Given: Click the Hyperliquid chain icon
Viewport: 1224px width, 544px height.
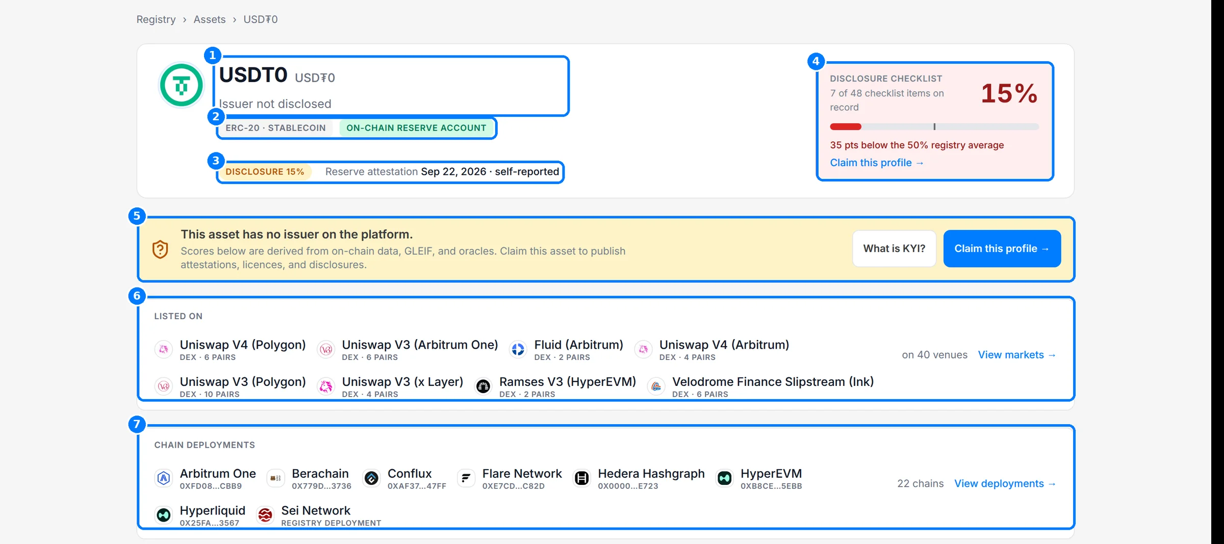Looking at the screenshot, I should [x=163, y=515].
